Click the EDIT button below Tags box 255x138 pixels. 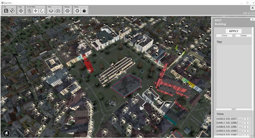234,109
